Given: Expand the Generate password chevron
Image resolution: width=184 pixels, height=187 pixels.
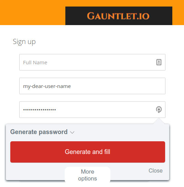Looking at the screenshot, I should pyautogui.click(x=72, y=132).
